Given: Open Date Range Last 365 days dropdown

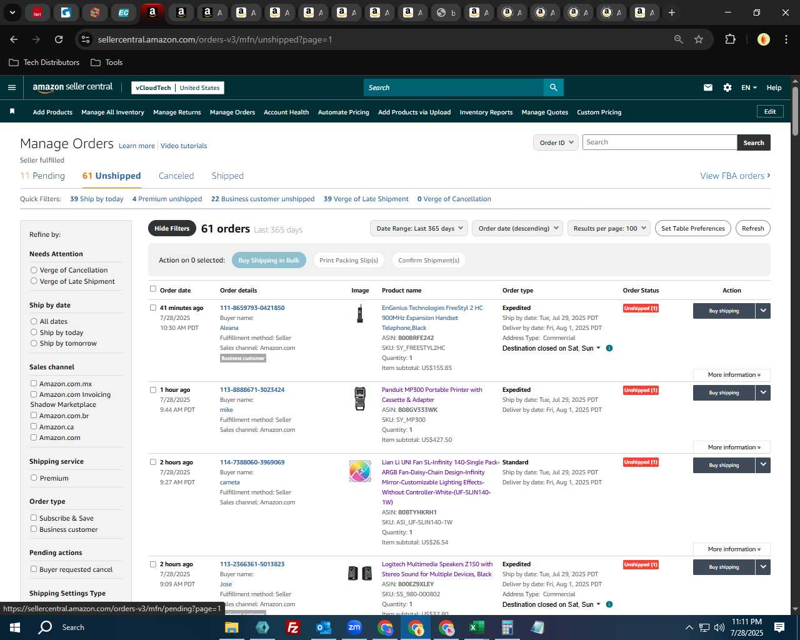Looking at the screenshot, I should click(419, 228).
